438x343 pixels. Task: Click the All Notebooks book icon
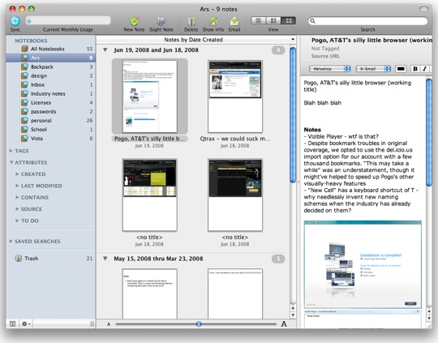tap(25, 49)
